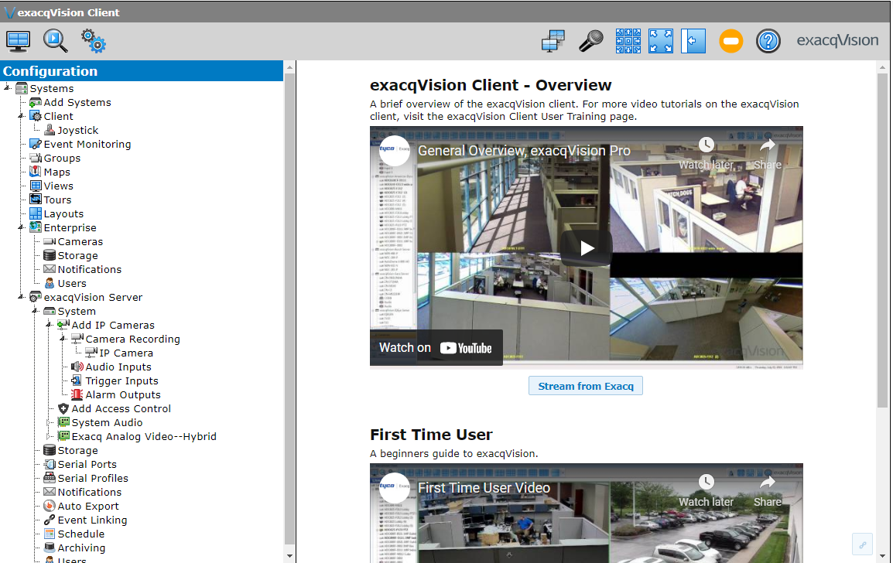Screen dimensions: 893x563
Task: Expand Exacq Analog Video--Hybrid node
Action: click(x=49, y=436)
